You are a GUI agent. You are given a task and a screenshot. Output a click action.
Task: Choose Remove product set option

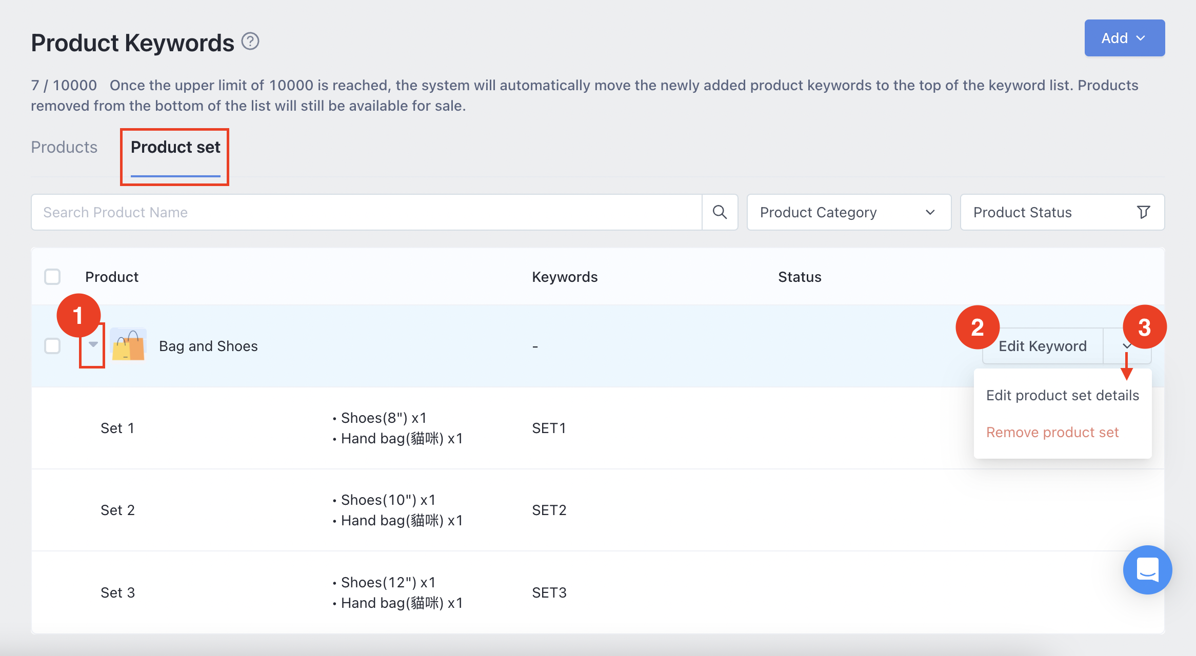[x=1052, y=432]
